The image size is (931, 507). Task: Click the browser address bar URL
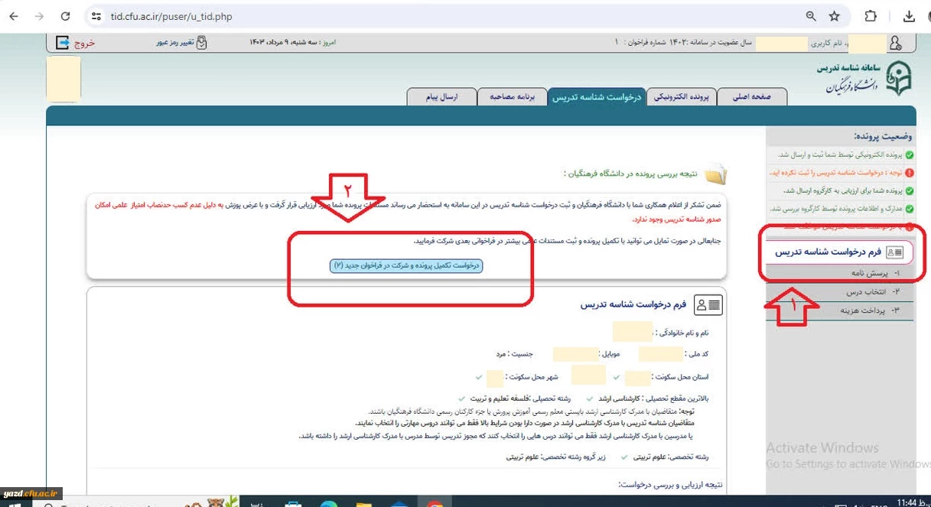click(x=171, y=16)
